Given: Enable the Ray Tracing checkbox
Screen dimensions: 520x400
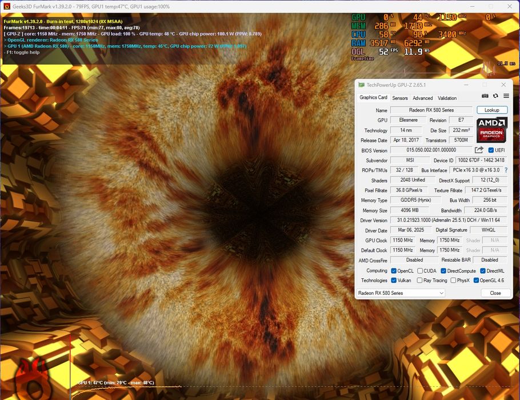Looking at the screenshot, I should [419, 281].
